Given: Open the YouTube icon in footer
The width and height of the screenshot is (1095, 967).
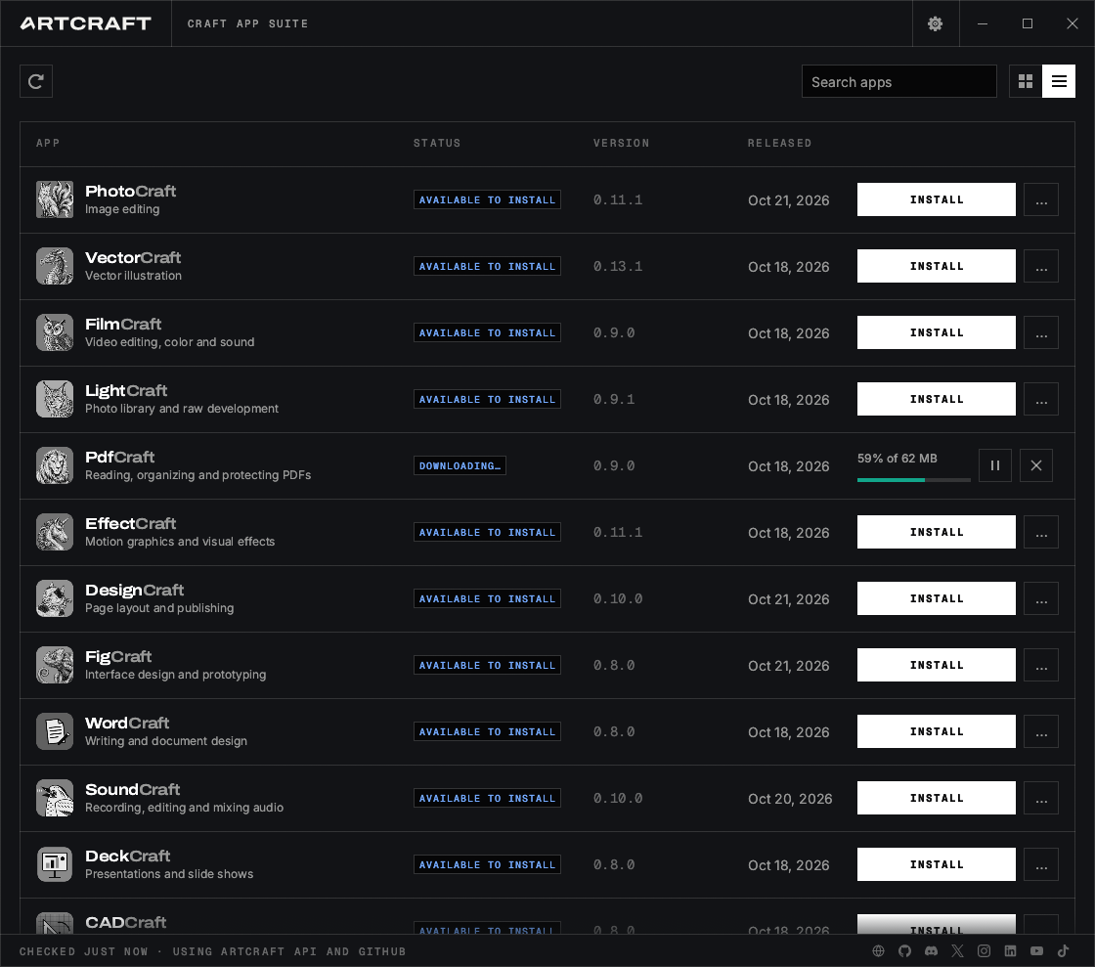Looking at the screenshot, I should pyautogui.click(x=1036, y=951).
